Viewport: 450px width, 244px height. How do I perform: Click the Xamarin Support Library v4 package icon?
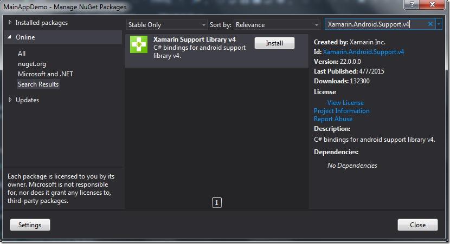click(x=139, y=44)
